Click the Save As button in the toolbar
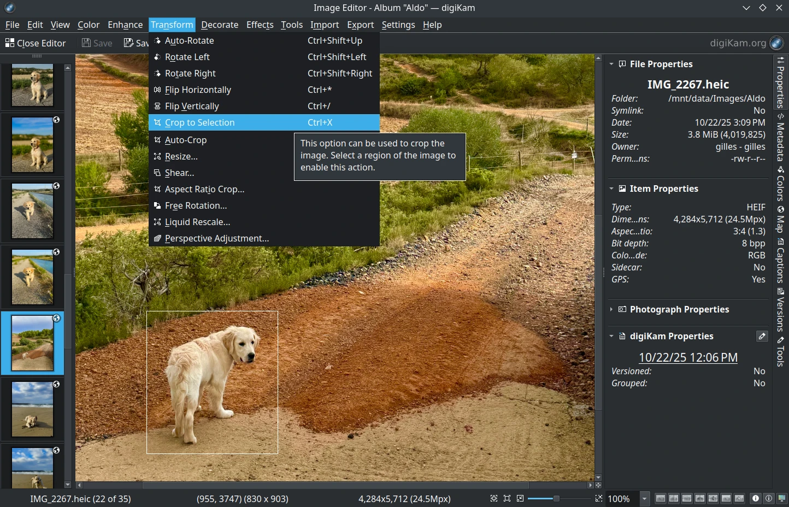Screen dimensions: 789x507 tap(134, 43)
